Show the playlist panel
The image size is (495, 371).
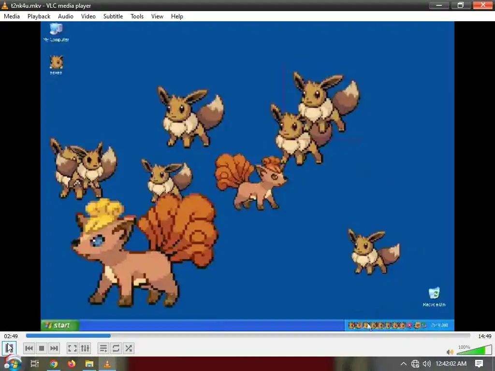click(x=103, y=348)
